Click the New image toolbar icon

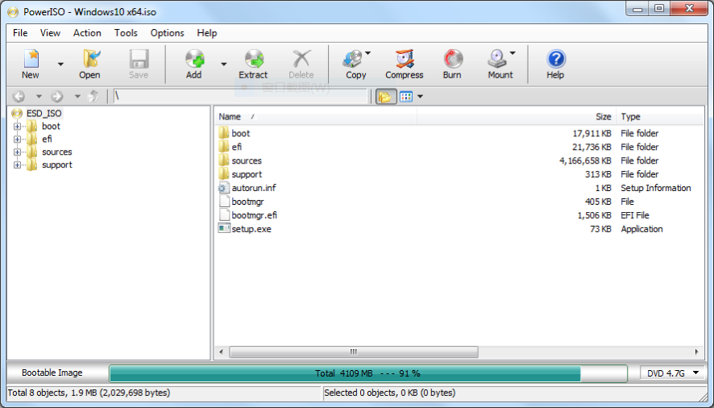pyautogui.click(x=31, y=59)
